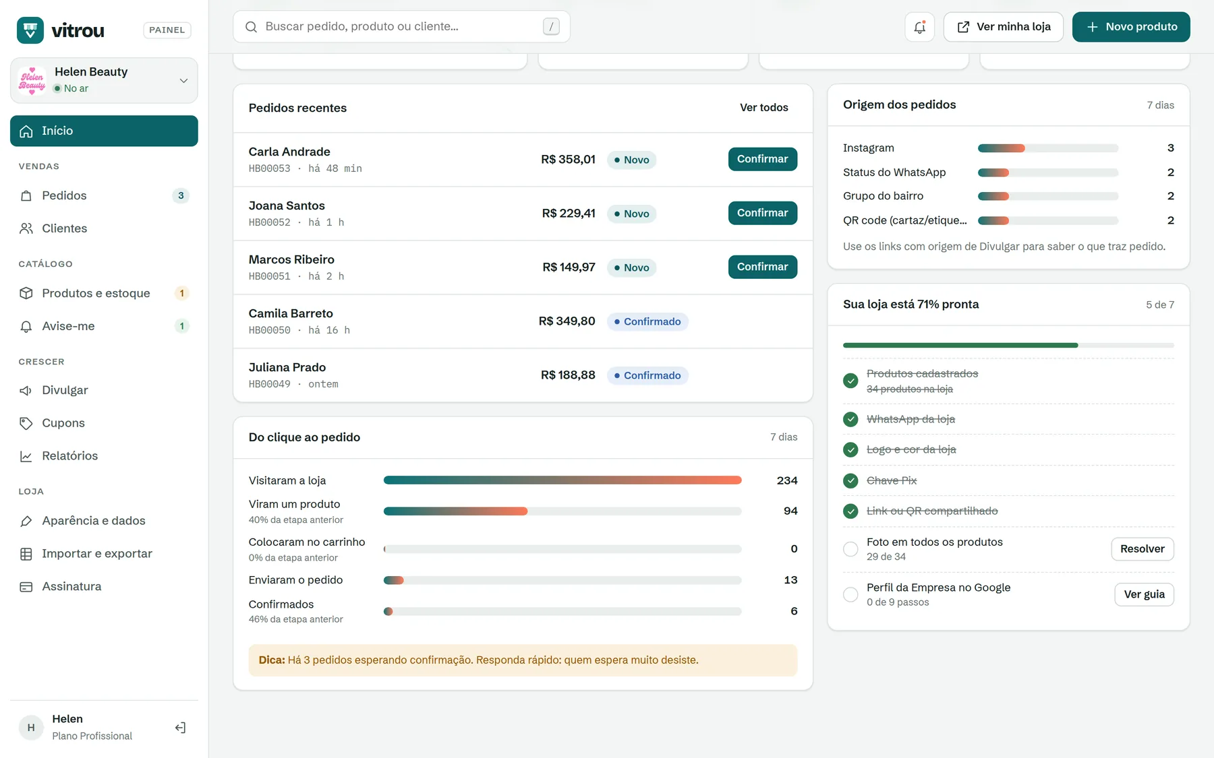Toggle the Chave Pix checkmark
The width and height of the screenshot is (1214, 758).
[x=850, y=480]
